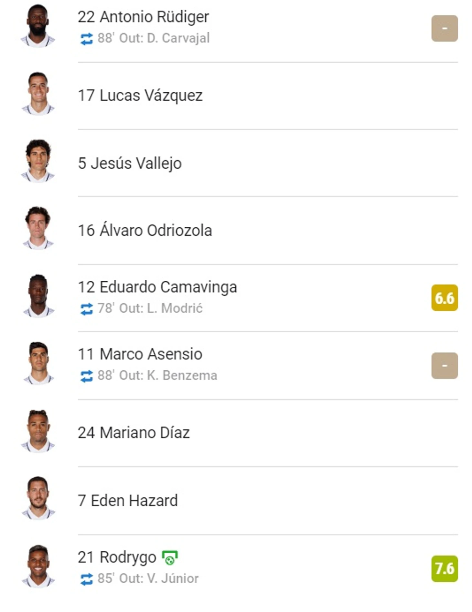
Task: Click the dash rating badge beside Marco Asensio
Action: [444, 366]
